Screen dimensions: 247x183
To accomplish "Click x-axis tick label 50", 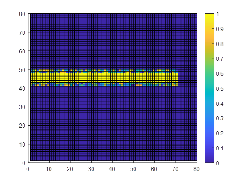I will coord(133,169).
